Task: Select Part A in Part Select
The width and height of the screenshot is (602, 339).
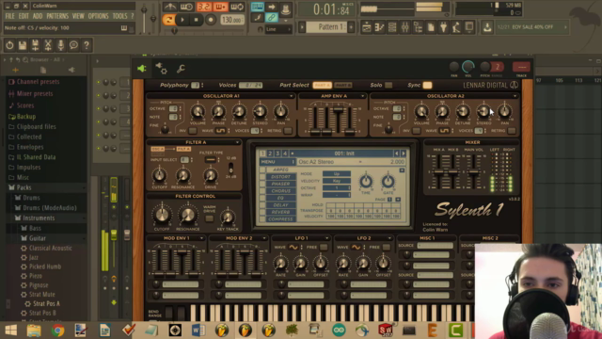Action: coord(322,85)
